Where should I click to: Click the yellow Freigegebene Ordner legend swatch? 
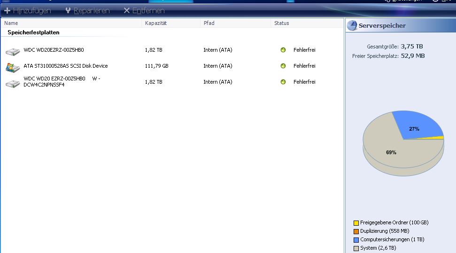point(356,223)
